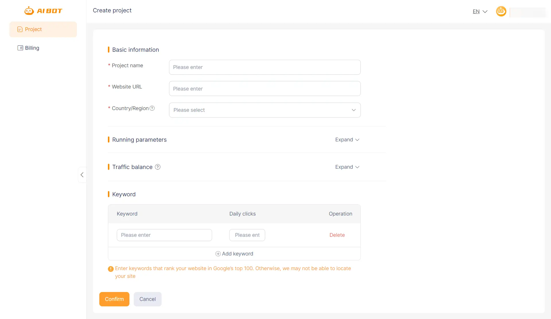The height and width of the screenshot is (319, 551).
Task: Click the orange warning exclamation icon
Action: click(x=111, y=269)
